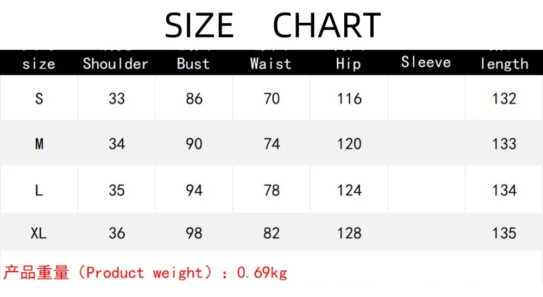Select the Waist column header

click(x=271, y=63)
